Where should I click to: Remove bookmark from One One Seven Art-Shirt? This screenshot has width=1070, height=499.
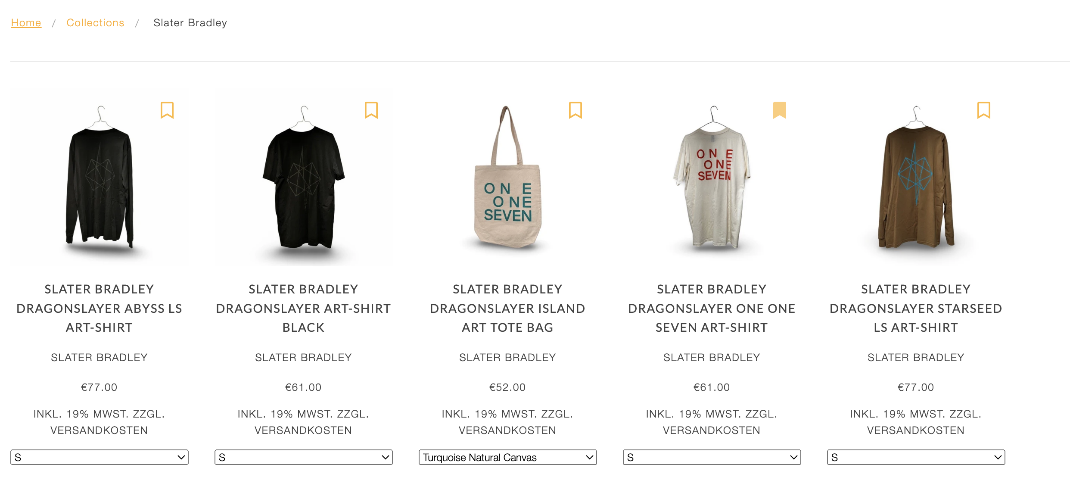(780, 110)
